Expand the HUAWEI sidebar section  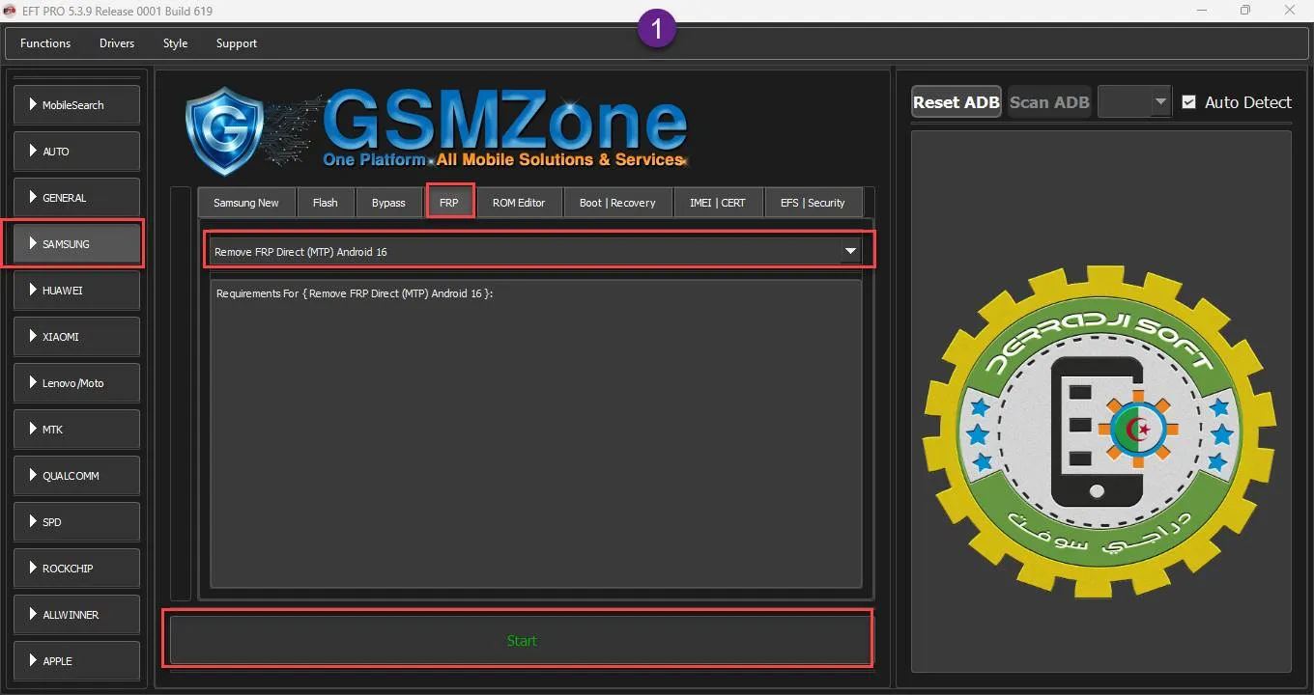76,291
